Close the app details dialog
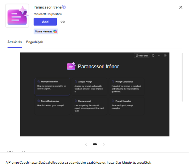Image resolution: width=189 pixels, height=168 pixels. [180, 7]
